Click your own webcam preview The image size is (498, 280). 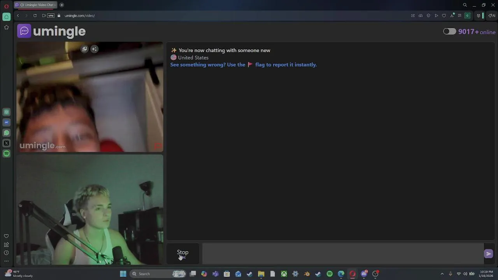point(90,210)
